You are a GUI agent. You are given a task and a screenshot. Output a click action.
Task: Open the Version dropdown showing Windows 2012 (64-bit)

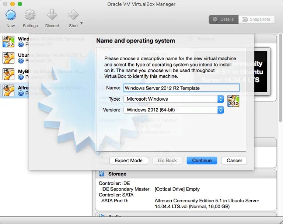click(174, 110)
